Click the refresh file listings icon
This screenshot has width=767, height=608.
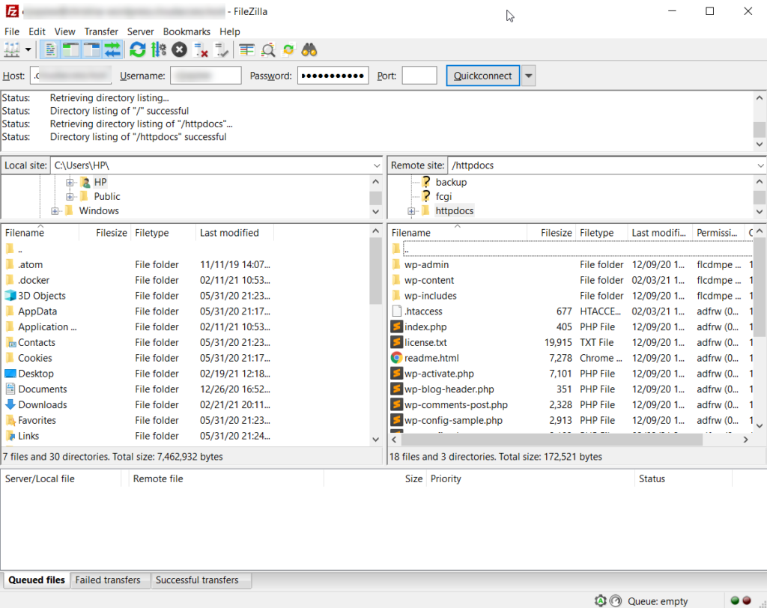tap(137, 50)
